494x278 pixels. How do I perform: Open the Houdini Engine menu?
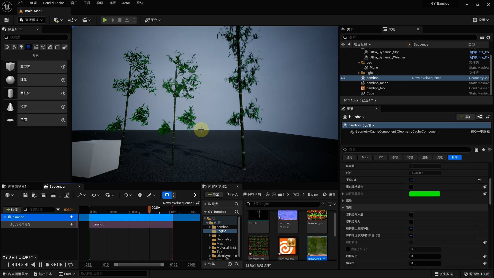(x=54, y=3)
